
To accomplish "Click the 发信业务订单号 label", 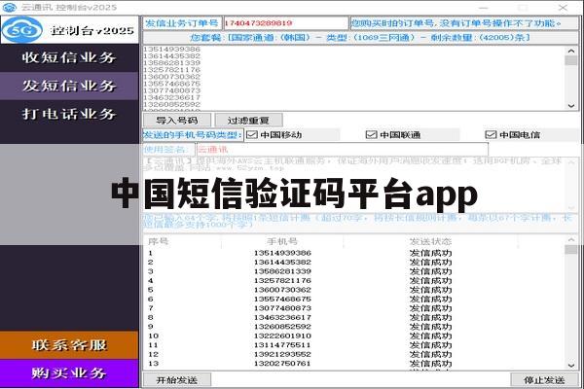I will [x=182, y=23].
